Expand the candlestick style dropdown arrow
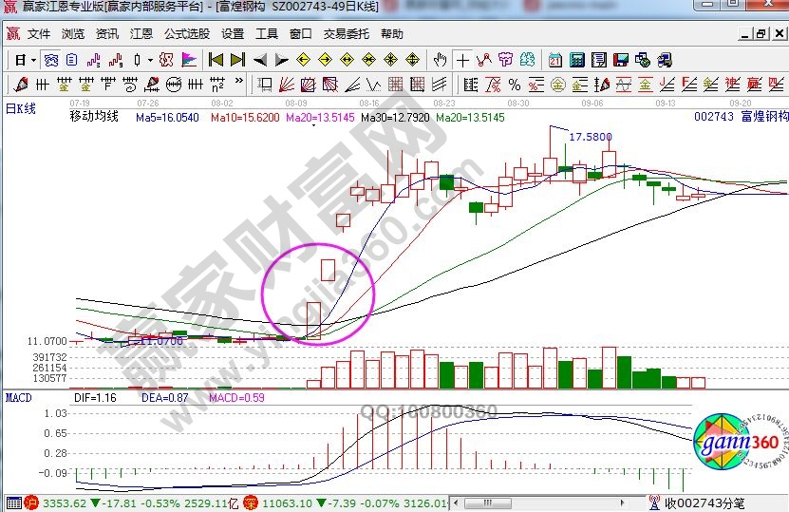The width and height of the screenshot is (789, 512). pos(150,60)
